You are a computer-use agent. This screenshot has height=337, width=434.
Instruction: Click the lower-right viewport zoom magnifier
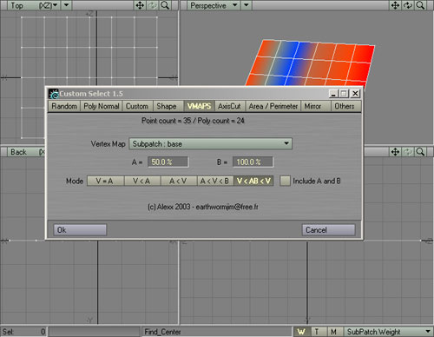(x=420, y=152)
